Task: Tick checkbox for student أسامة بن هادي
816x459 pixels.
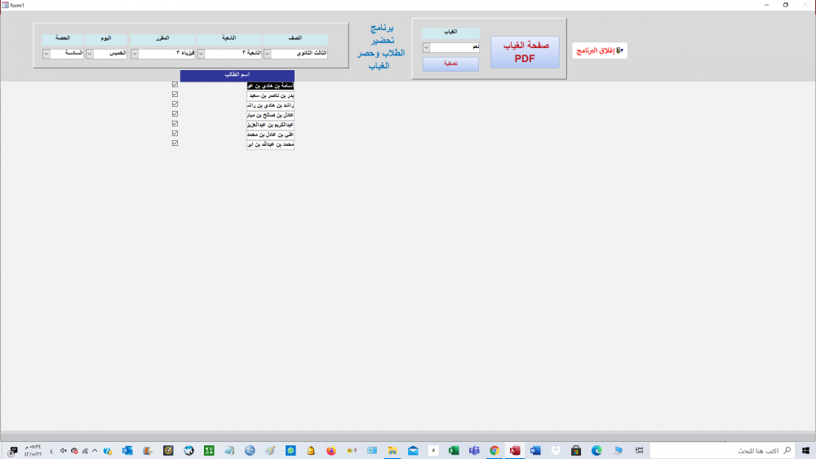Action: coord(175,84)
